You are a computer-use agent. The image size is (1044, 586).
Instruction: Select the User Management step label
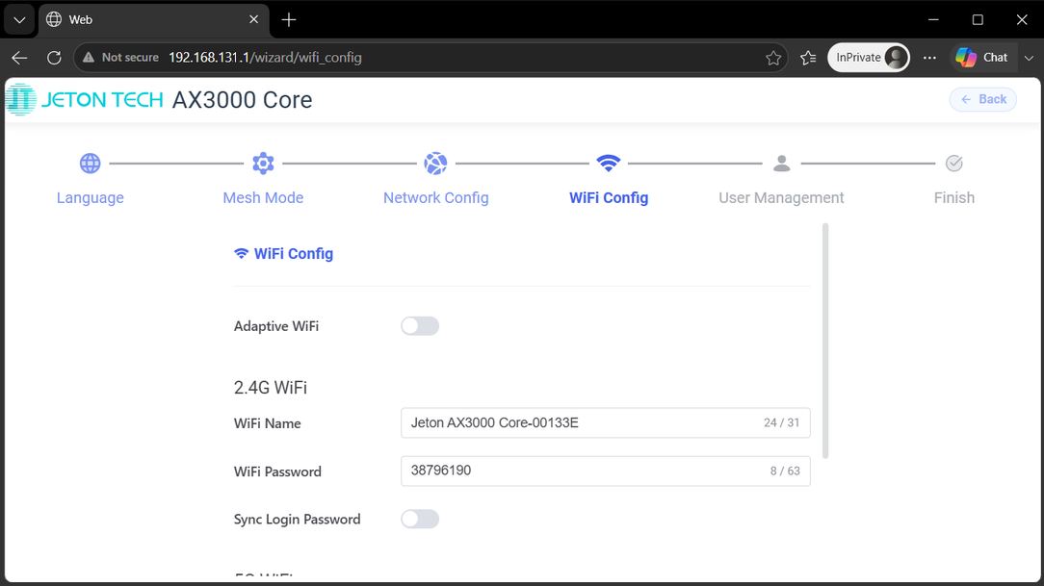(781, 197)
